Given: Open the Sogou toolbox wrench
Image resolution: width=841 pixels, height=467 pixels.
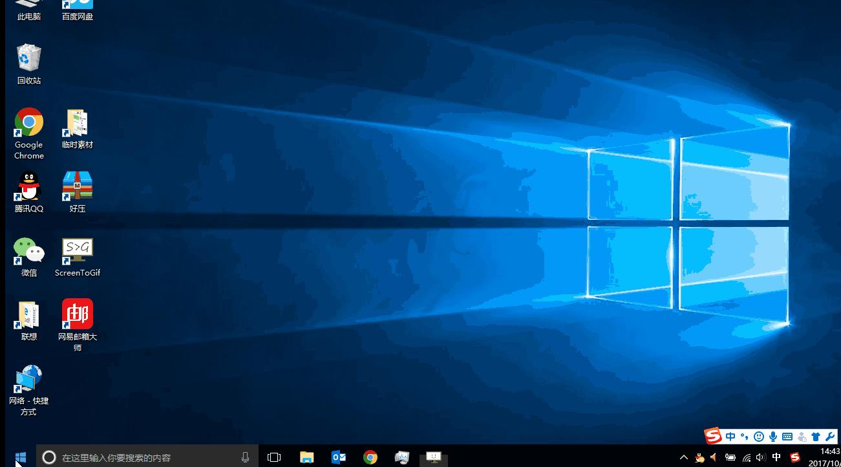Looking at the screenshot, I should pyautogui.click(x=830, y=436).
